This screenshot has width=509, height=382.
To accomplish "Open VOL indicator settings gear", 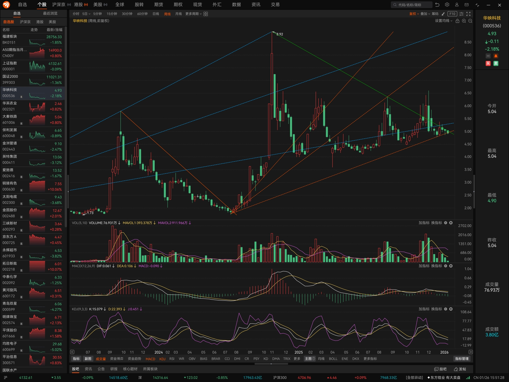I will (x=446, y=223).
